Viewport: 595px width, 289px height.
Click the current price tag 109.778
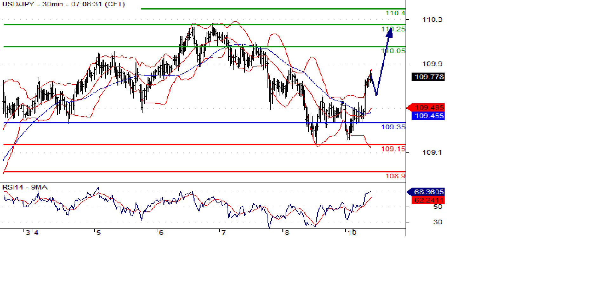(x=428, y=77)
